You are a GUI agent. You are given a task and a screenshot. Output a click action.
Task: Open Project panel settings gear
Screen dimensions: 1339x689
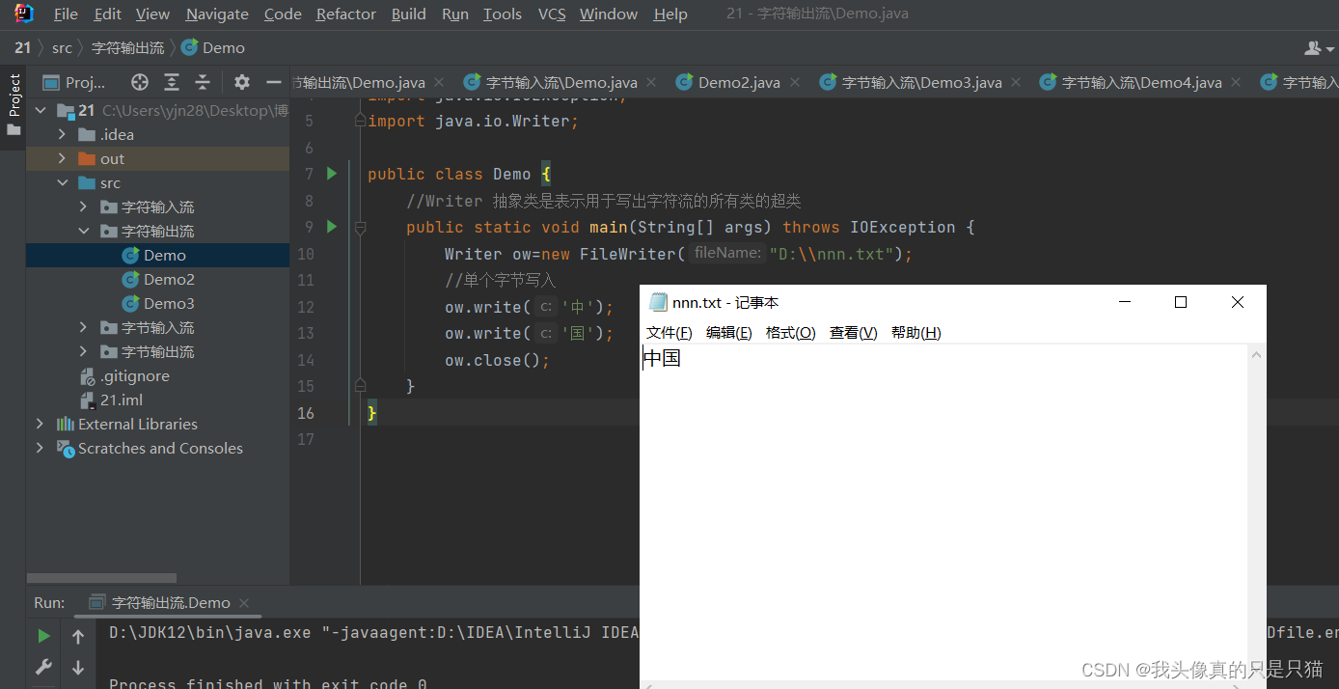tap(242, 82)
